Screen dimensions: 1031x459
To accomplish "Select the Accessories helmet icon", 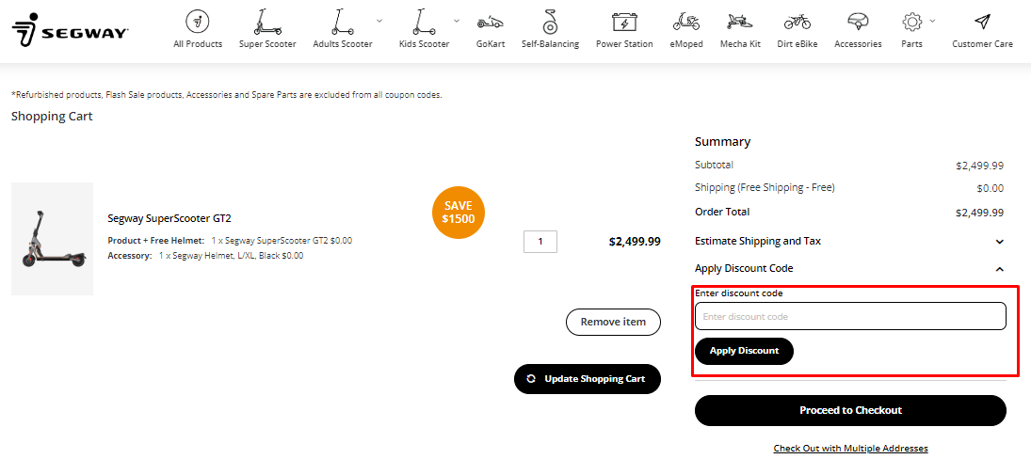I will pyautogui.click(x=858, y=23).
